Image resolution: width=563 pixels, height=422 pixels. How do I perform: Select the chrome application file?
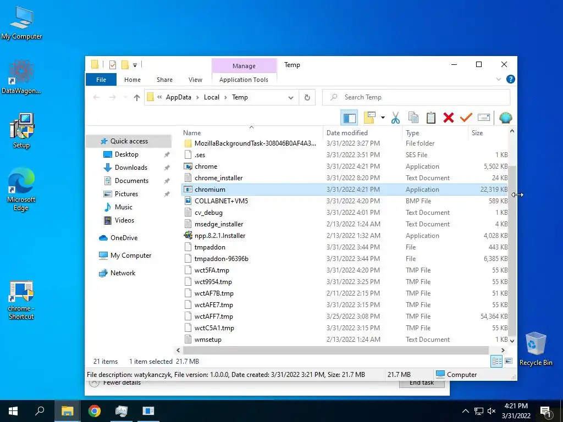206,166
